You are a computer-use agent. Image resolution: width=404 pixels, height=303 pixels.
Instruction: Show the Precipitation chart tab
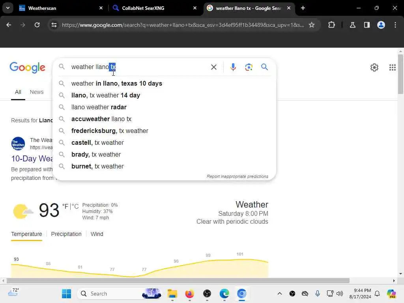66,234
